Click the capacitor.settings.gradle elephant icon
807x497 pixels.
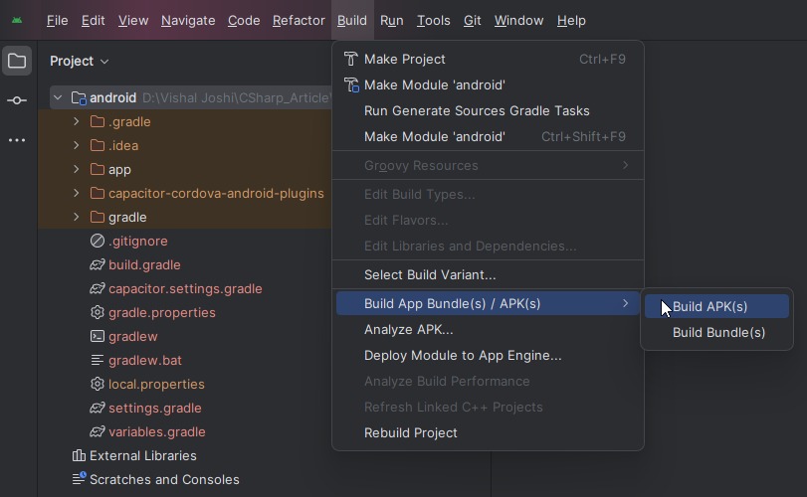click(x=98, y=288)
